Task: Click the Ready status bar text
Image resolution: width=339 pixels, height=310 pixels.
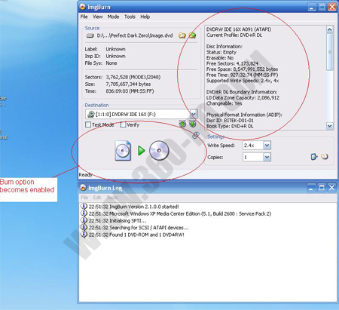Action: [x=85, y=175]
